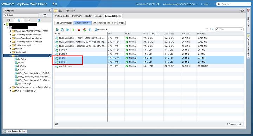Switch to Storage navigator tab
The height and width of the screenshot is (136, 253).
(29, 20)
